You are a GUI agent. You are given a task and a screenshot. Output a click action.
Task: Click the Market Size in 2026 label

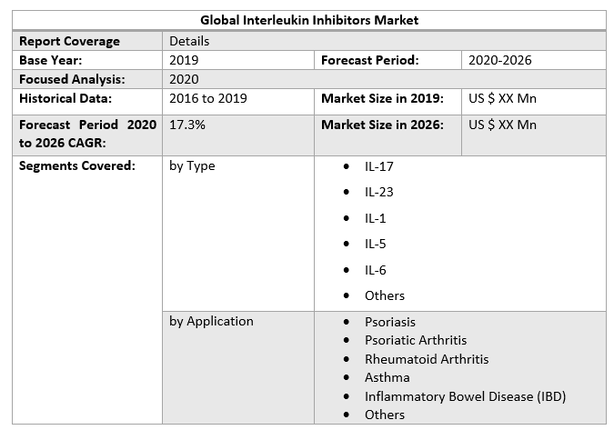[382, 125]
